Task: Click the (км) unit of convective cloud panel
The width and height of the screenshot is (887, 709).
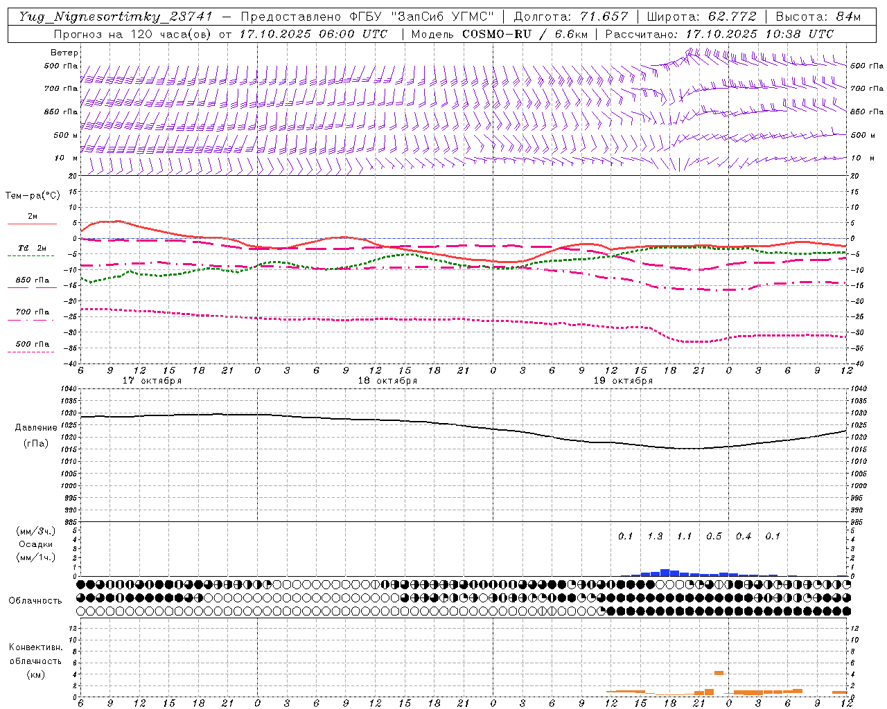Action: point(35,675)
